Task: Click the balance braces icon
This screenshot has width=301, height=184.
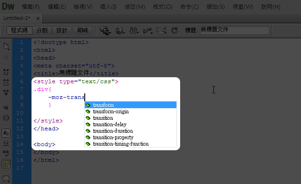Action: pyautogui.click(x=6, y=118)
